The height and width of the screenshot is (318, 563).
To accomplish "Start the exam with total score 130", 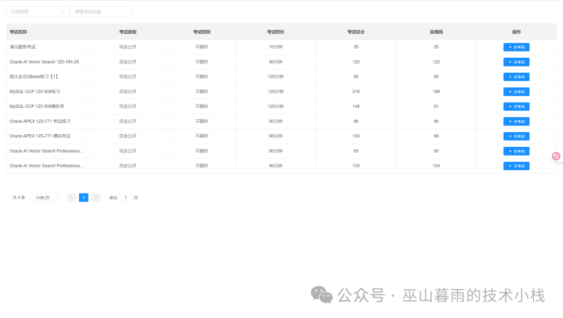I will tap(516, 166).
